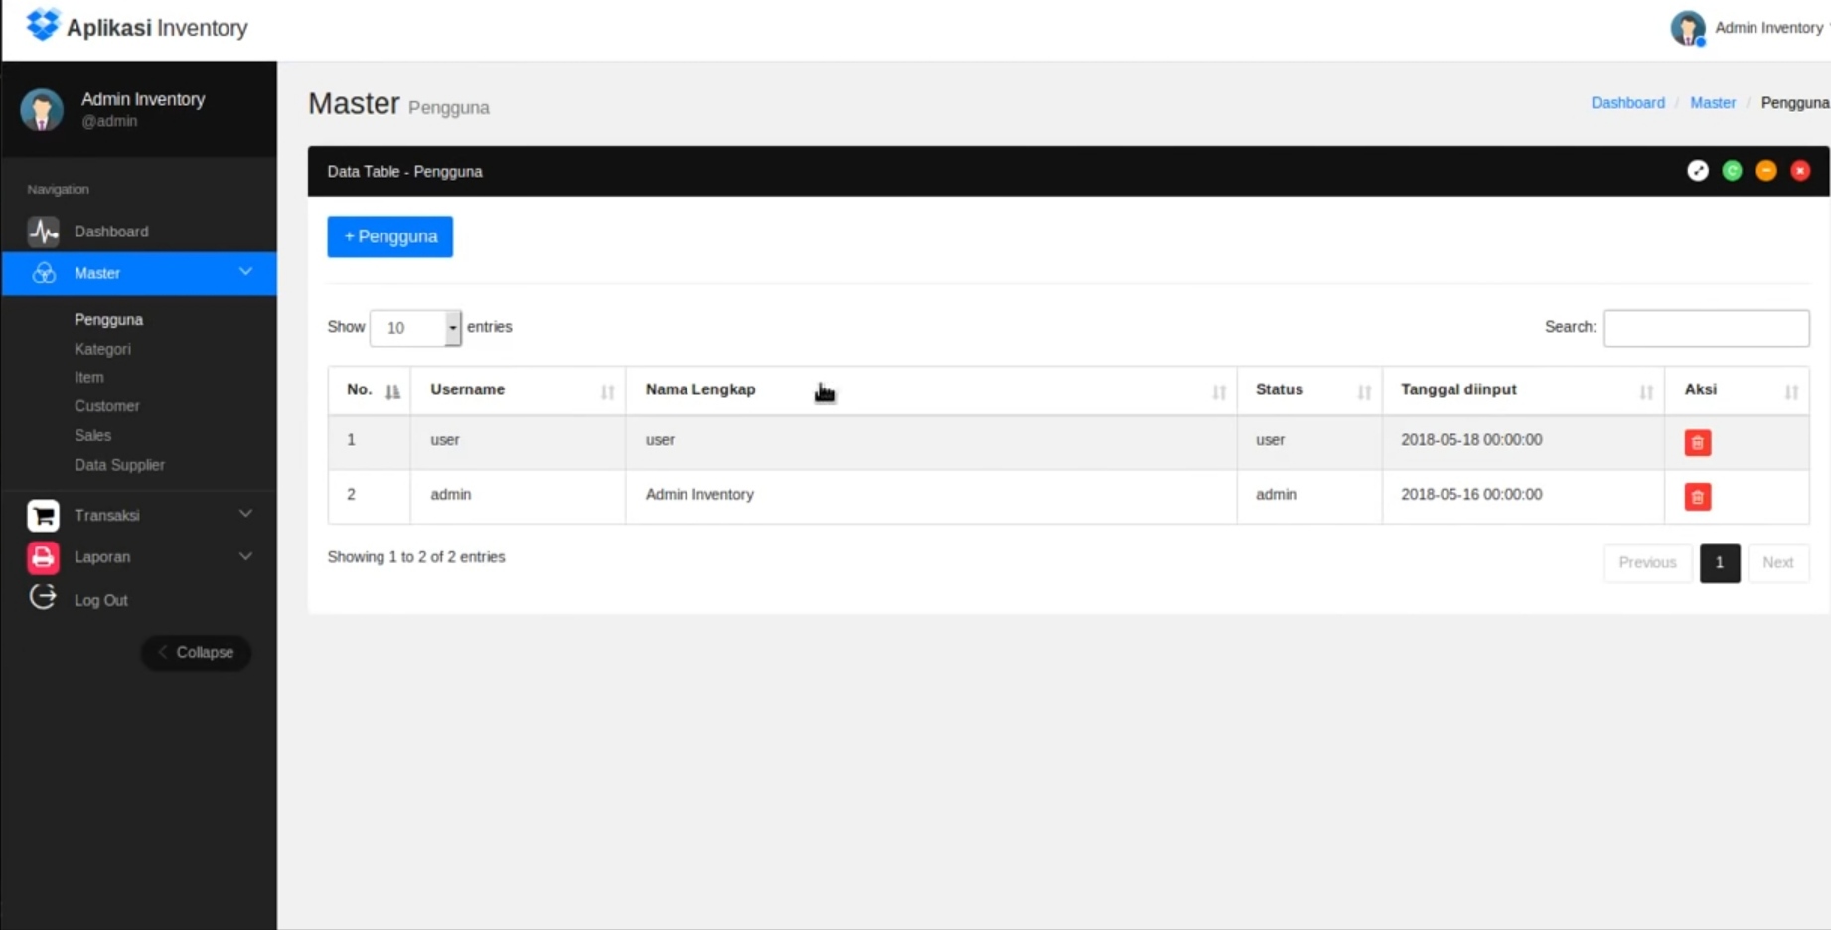Expand the Laporan menu chevron

click(x=245, y=556)
